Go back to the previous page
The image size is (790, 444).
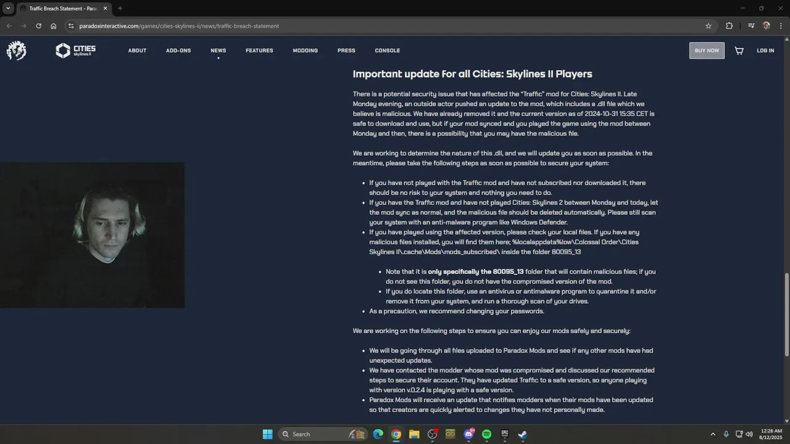9,26
